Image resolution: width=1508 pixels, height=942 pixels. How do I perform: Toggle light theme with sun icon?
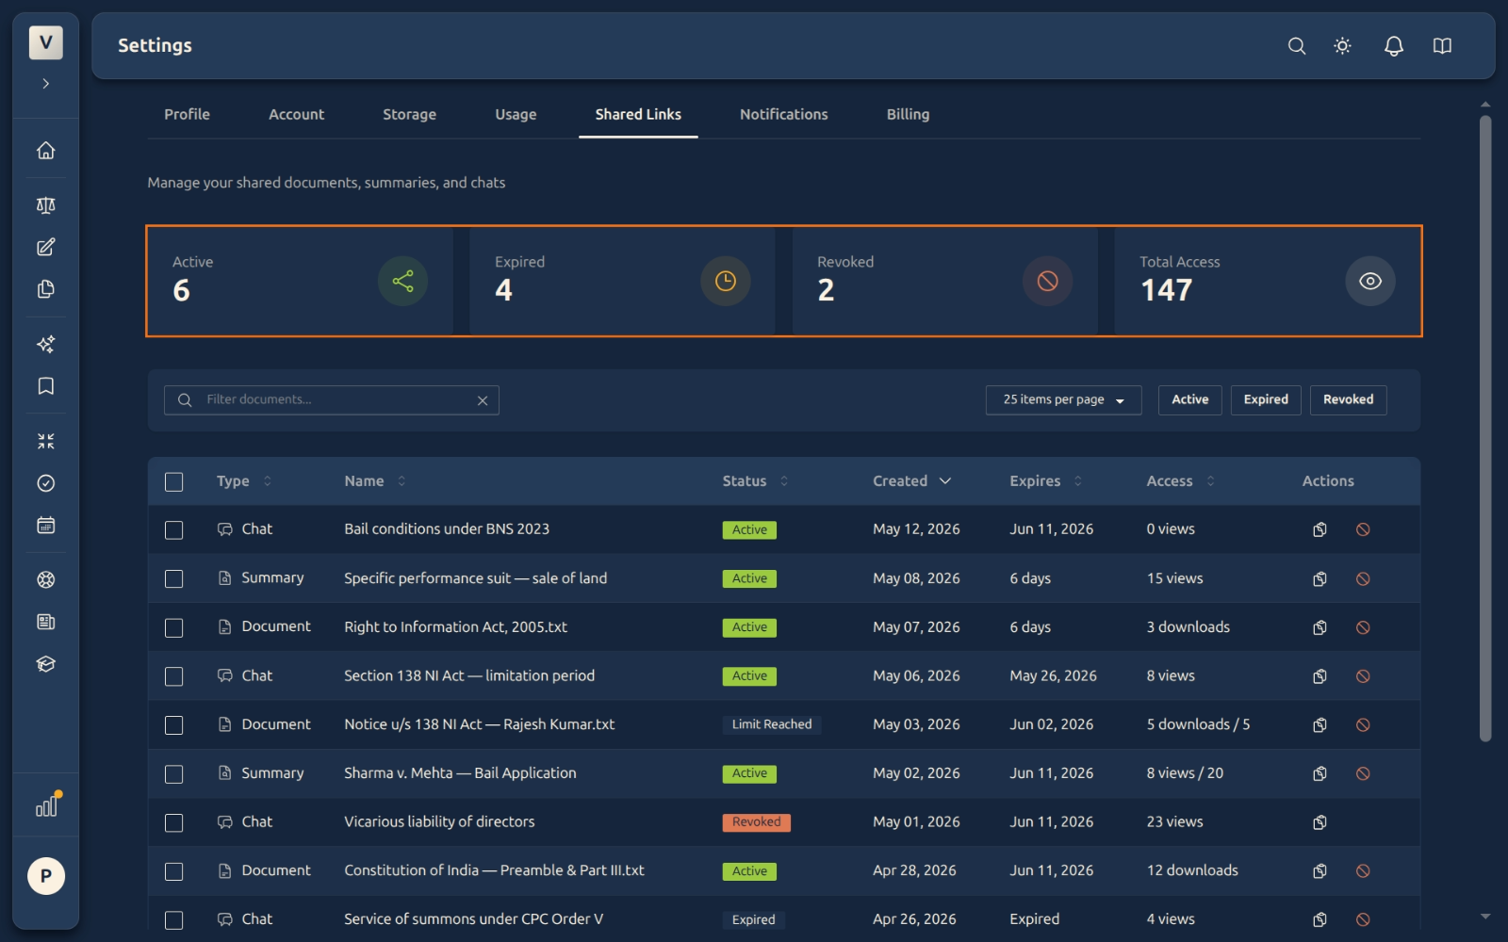1343,46
